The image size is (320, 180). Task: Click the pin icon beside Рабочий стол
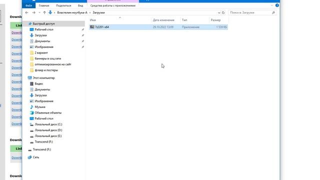pos(83,29)
